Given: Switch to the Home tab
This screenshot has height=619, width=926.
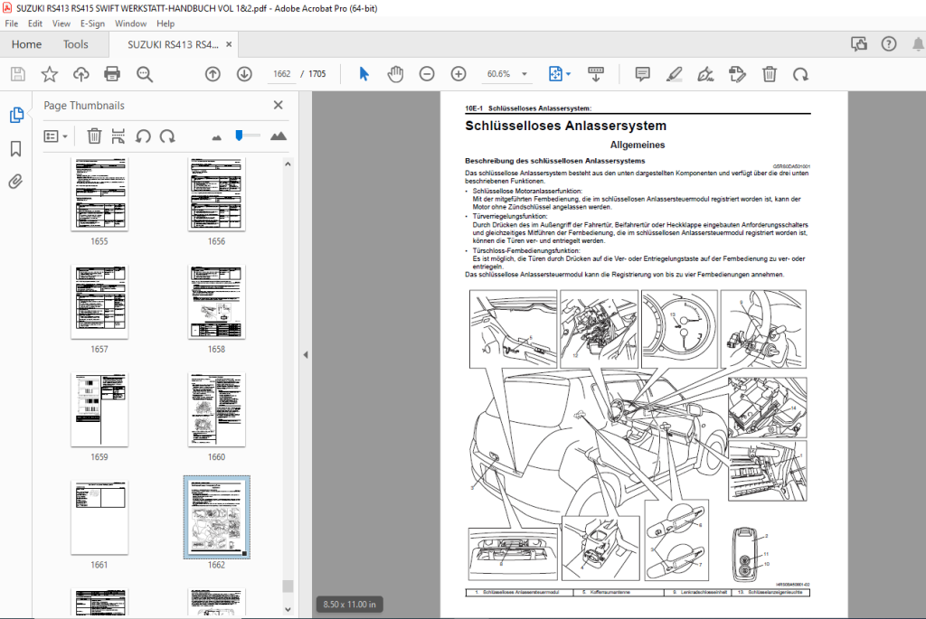Looking at the screenshot, I should pos(26,44).
